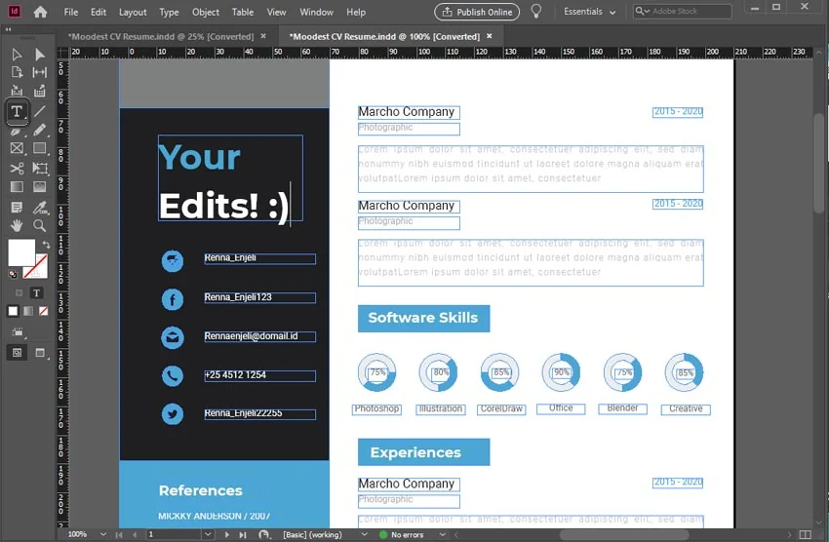Apply None swatch button

(x=43, y=311)
